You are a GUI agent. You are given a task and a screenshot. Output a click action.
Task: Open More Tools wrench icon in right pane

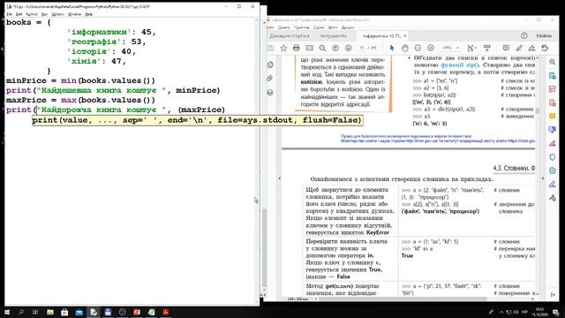tap(553, 198)
